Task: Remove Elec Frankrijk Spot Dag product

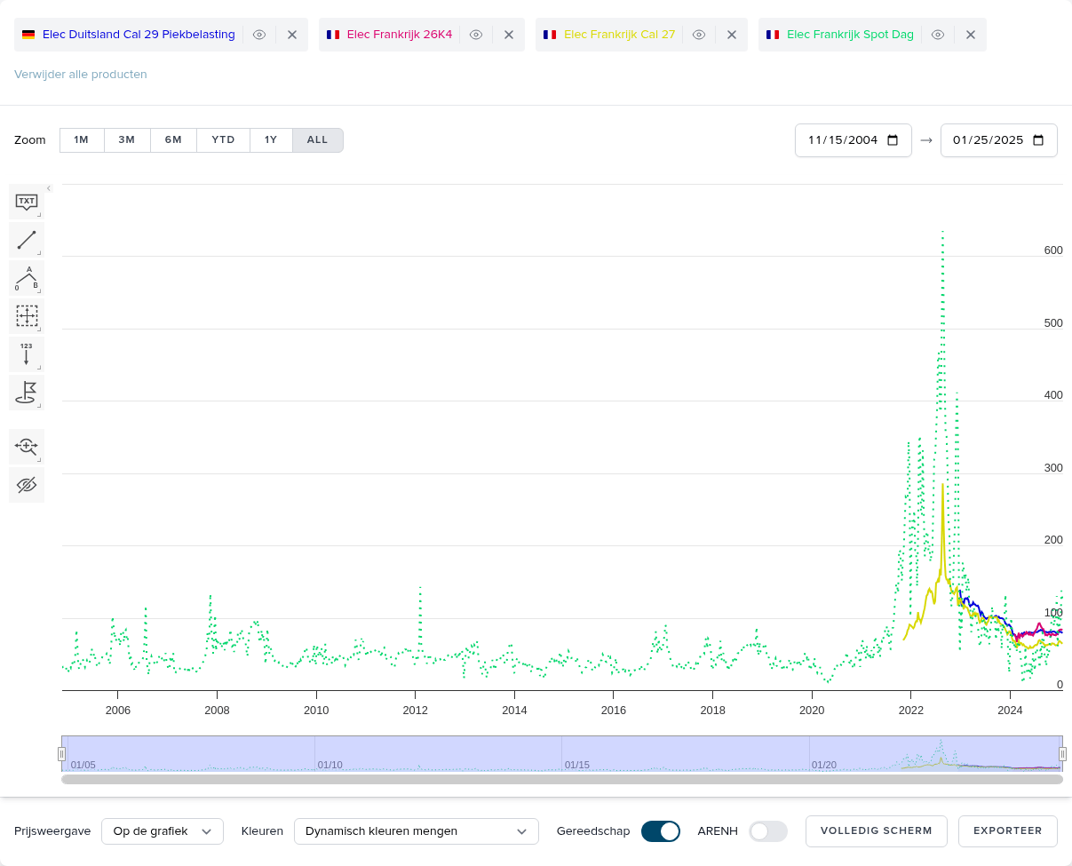Action: 971,35
